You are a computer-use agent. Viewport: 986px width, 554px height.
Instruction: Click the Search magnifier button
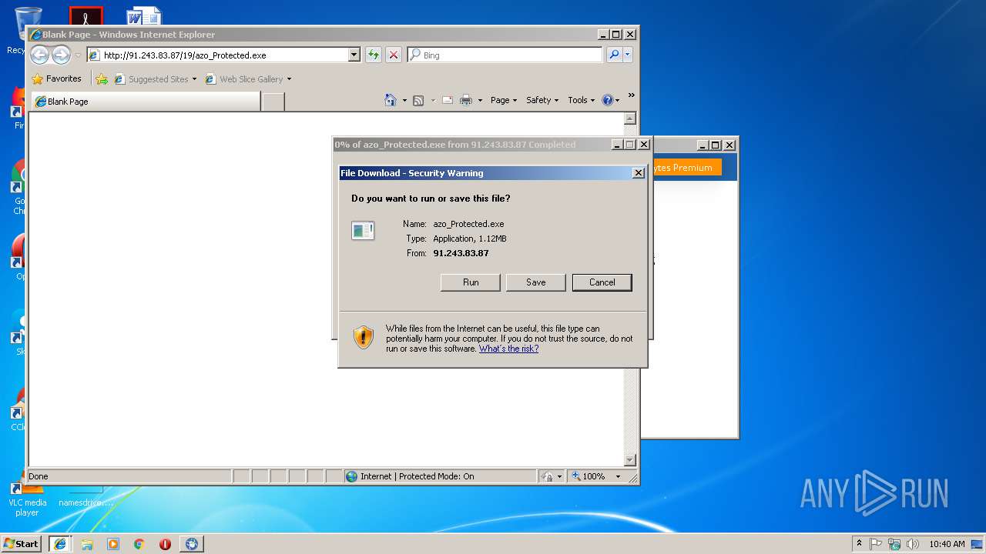point(614,55)
